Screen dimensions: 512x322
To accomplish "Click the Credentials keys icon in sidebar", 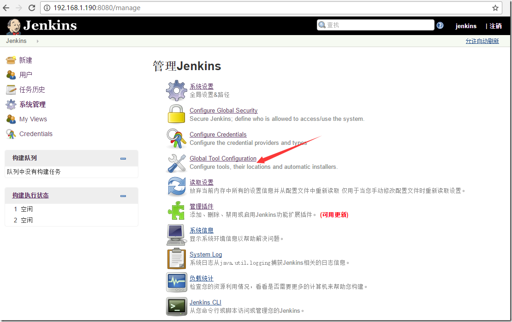I will [x=11, y=134].
